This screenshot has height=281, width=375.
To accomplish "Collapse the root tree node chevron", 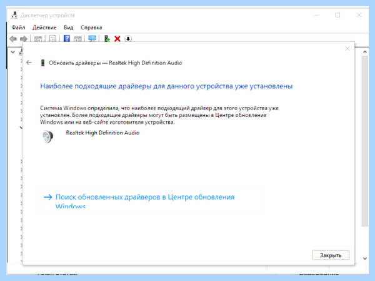I will coord(13,52).
